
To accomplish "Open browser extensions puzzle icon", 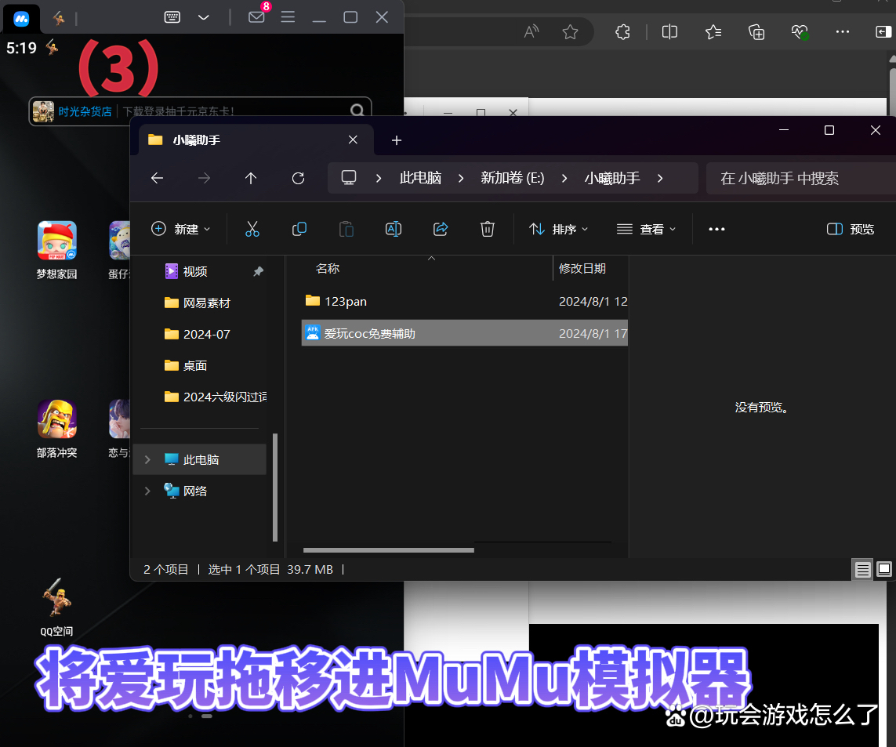I will [623, 31].
